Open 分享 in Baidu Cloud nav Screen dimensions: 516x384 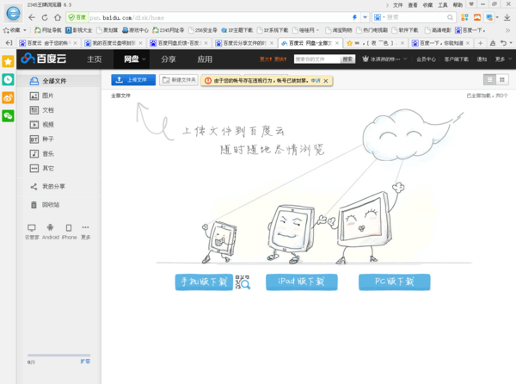coord(169,59)
